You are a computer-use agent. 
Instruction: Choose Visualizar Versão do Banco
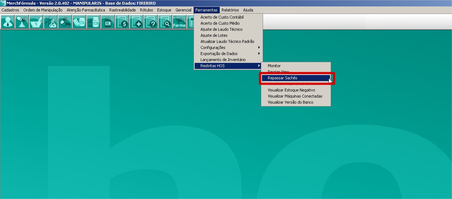click(x=290, y=102)
